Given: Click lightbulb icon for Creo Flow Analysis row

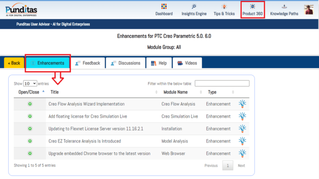Looking at the screenshot, I should click(242, 104).
